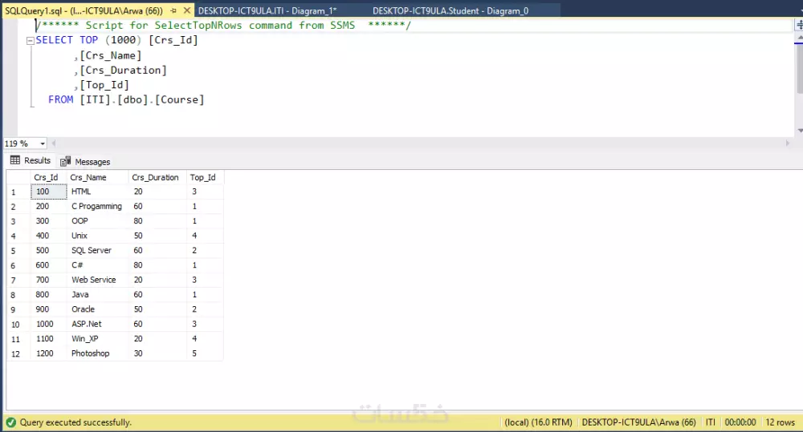Place cursor on [Top_Id] in the query
The height and width of the screenshot is (432, 803).
click(x=104, y=85)
